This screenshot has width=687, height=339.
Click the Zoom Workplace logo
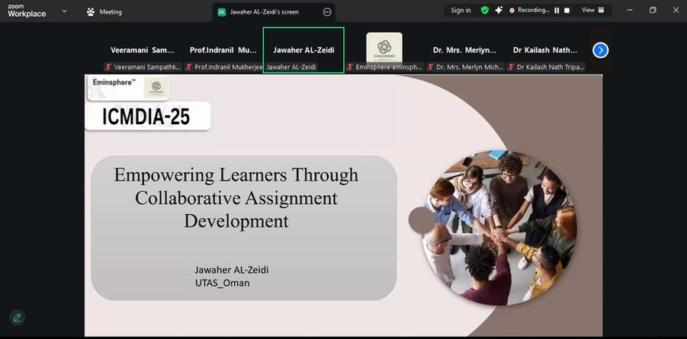pos(26,11)
